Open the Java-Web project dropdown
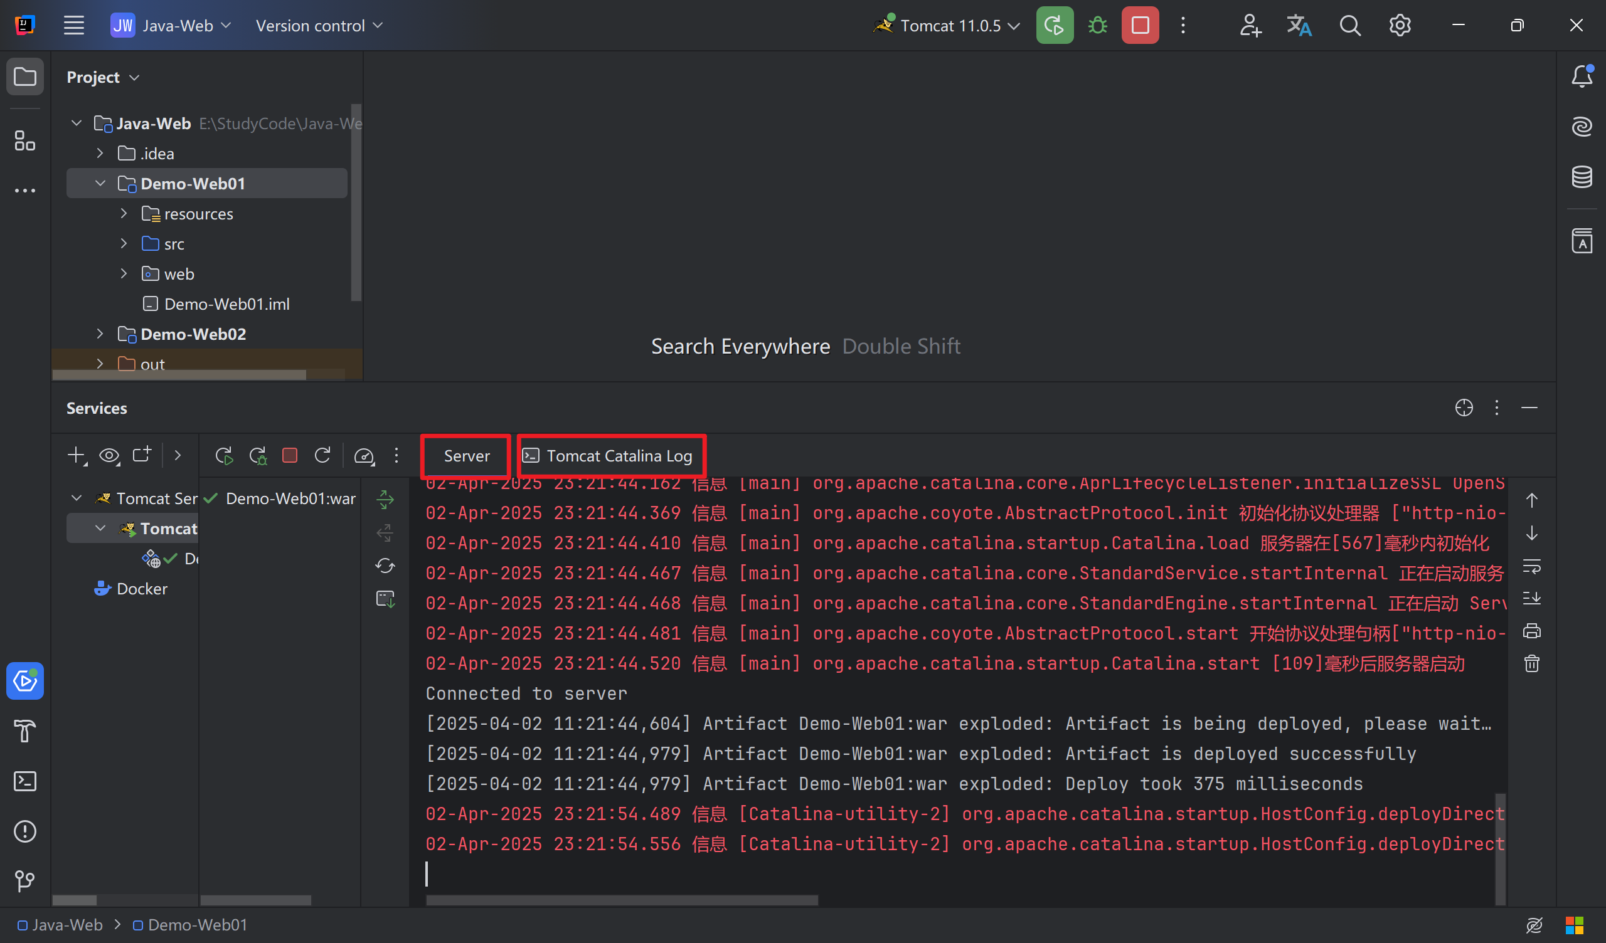1606x943 pixels. coord(171,26)
